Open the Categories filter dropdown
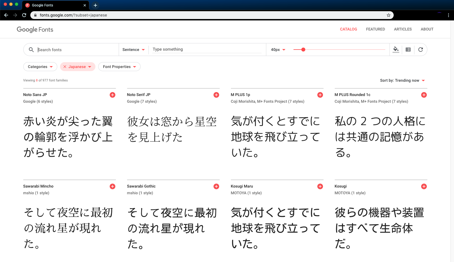Screen dimensions: 454x262 40,67
